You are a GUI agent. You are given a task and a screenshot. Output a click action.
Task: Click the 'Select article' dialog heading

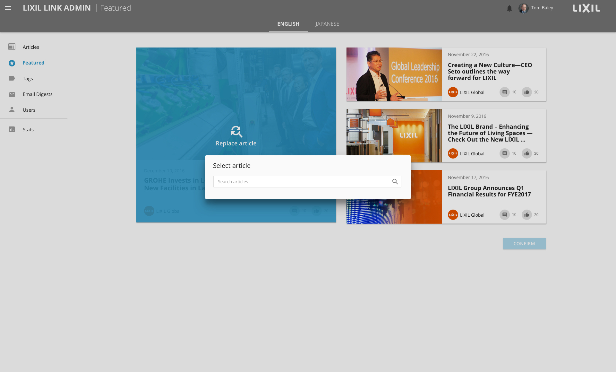232,166
